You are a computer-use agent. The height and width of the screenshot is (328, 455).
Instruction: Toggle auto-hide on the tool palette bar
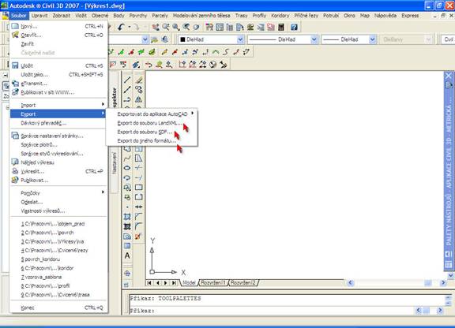[x=449, y=254]
